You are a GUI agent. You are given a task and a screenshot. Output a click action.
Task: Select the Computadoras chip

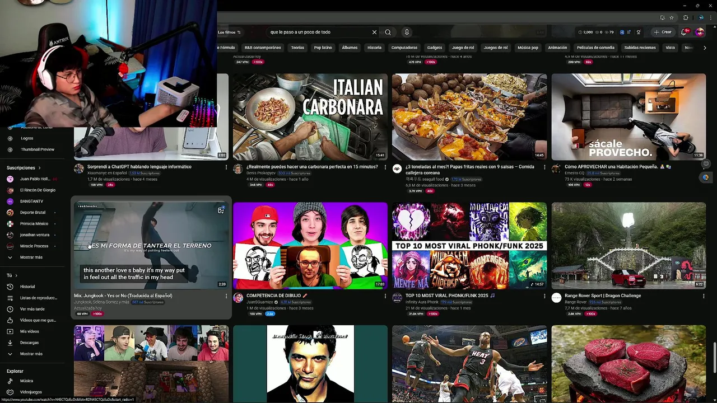point(404,48)
